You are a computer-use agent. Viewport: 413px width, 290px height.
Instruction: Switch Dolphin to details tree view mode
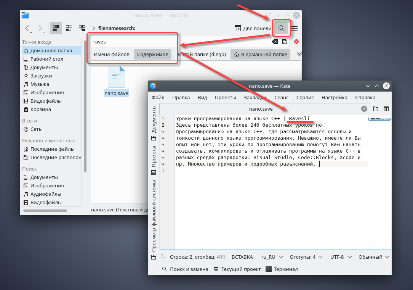(x=82, y=28)
